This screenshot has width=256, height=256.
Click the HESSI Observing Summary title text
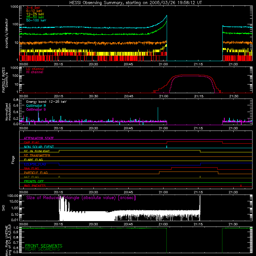point(135,3)
